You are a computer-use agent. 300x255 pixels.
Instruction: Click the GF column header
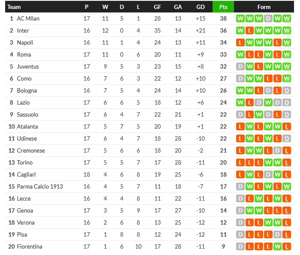pos(157,7)
